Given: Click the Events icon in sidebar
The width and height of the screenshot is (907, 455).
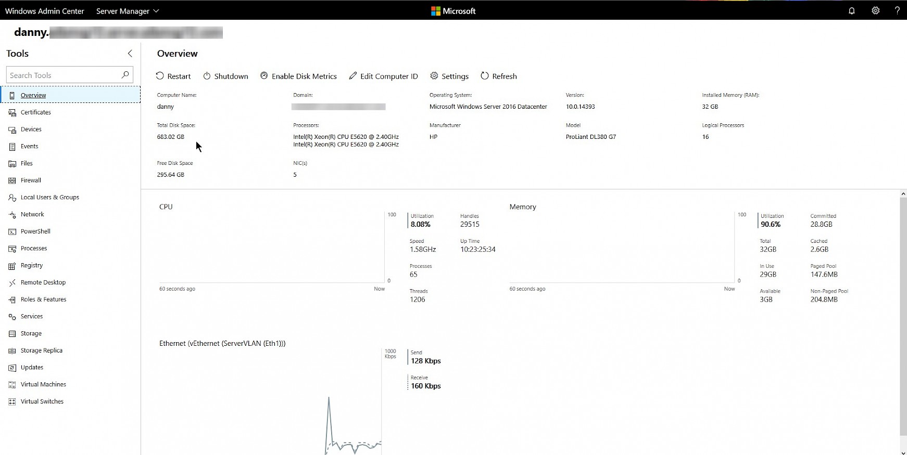Looking at the screenshot, I should point(12,147).
